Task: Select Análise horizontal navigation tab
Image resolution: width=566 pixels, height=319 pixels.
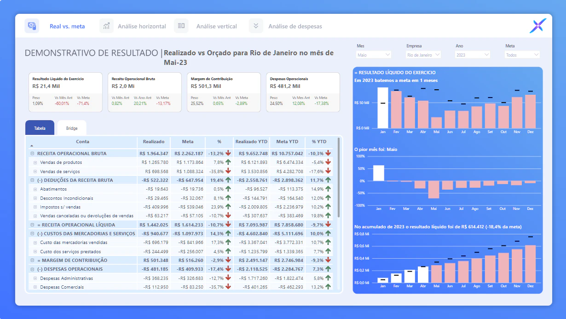Action: click(142, 26)
